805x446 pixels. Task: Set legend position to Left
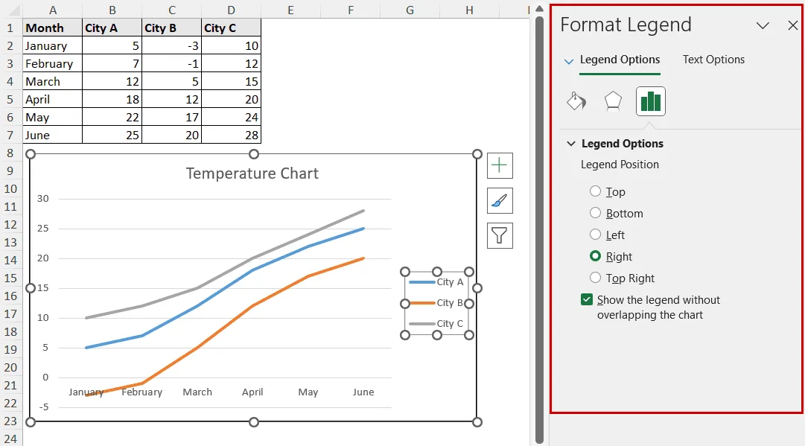(x=595, y=235)
